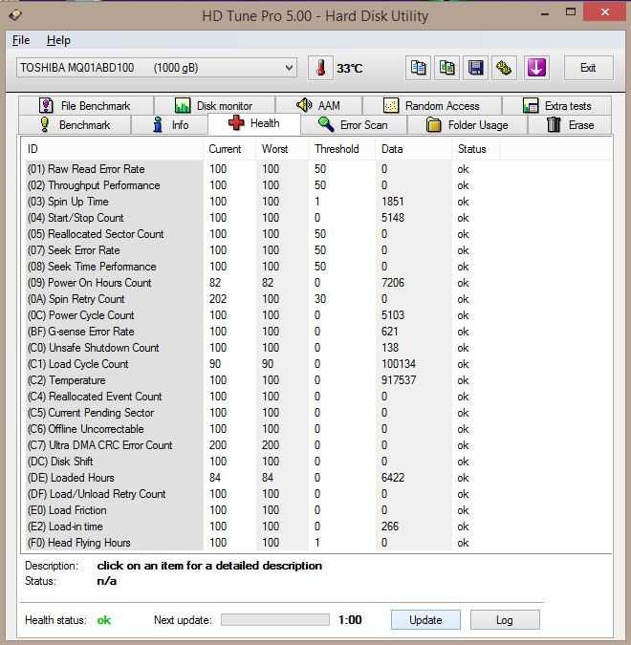Select the (E0) Load Friction row
631x645 pixels.
[x=316, y=510]
